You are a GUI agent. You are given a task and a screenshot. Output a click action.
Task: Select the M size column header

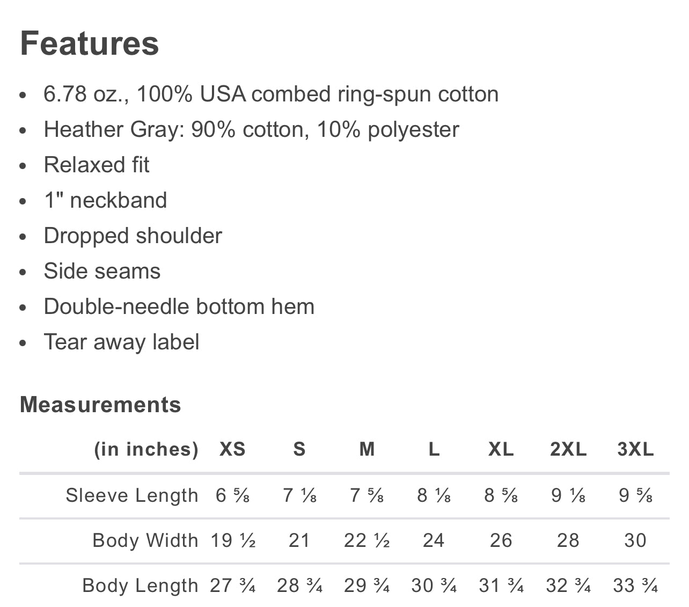[367, 449]
